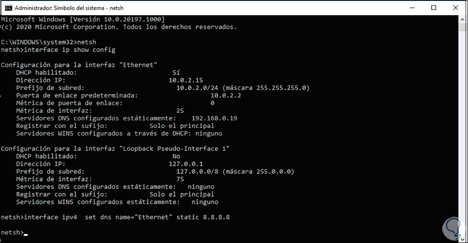Minimize the netsh console window
This screenshot has width=468, height=243.
[x=411, y=8]
